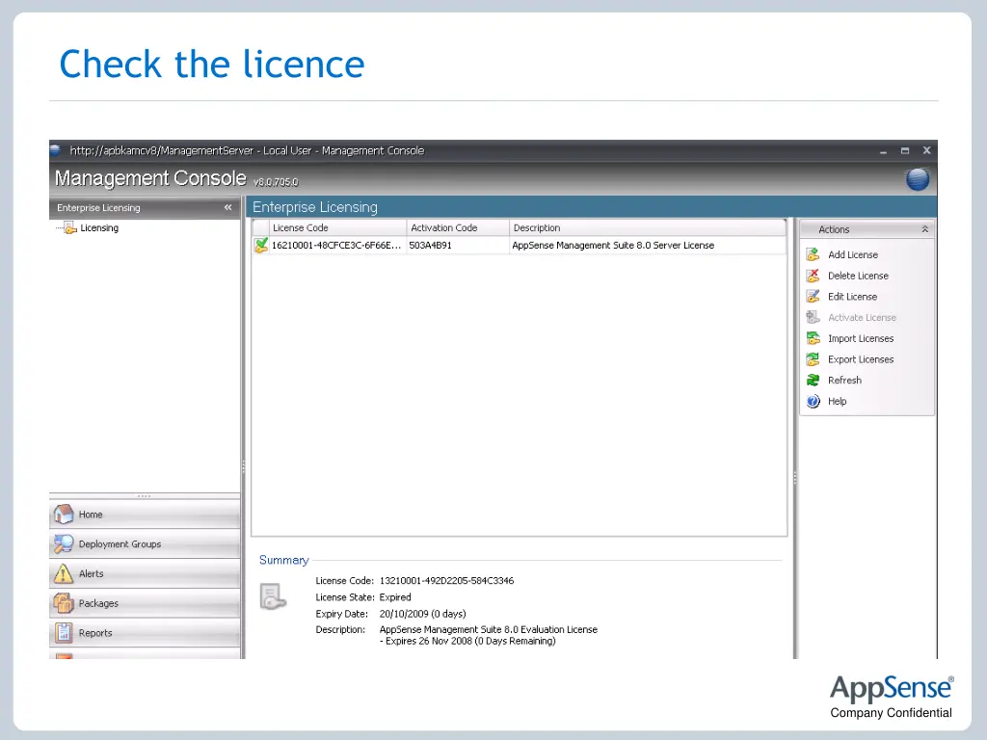Click the Help action label
The image size is (987, 740).
click(838, 401)
